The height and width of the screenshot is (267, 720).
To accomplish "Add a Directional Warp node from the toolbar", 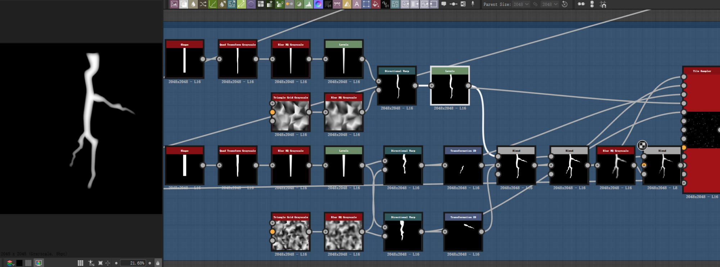I will [x=232, y=4].
